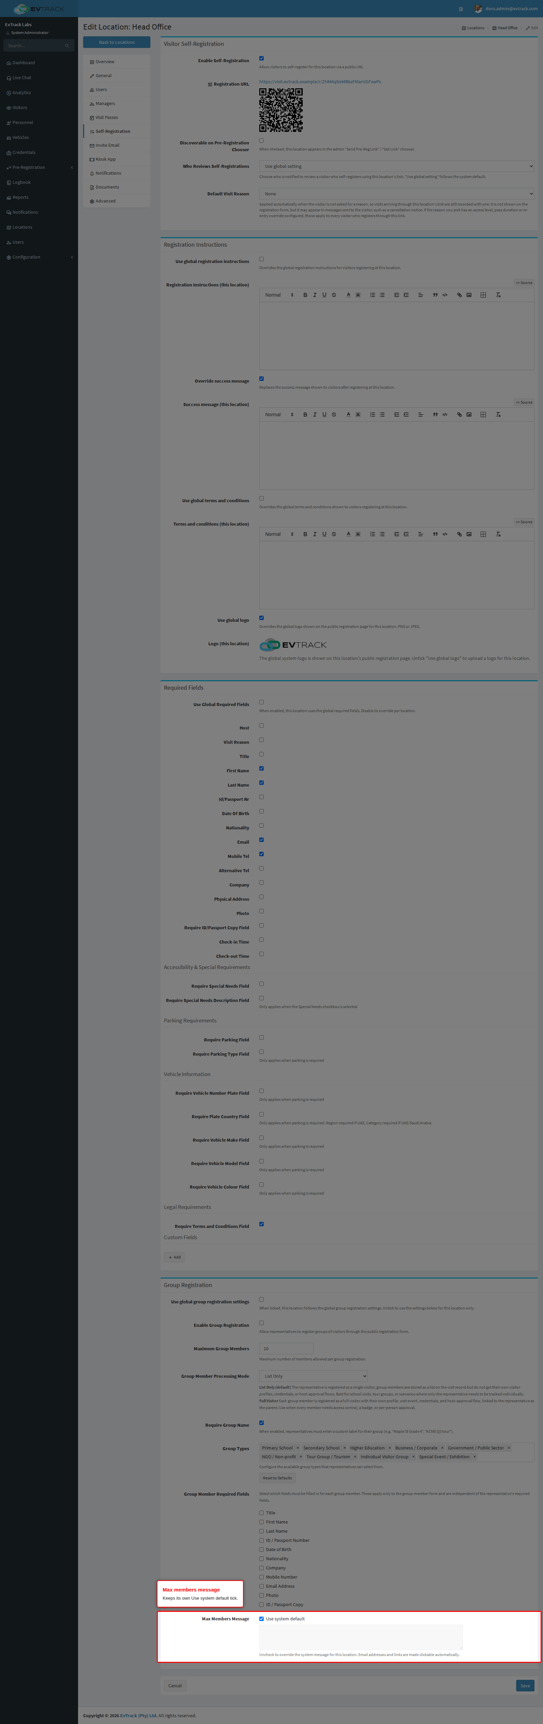Insert code block in Terms and conditions editor

(x=445, y=534)
